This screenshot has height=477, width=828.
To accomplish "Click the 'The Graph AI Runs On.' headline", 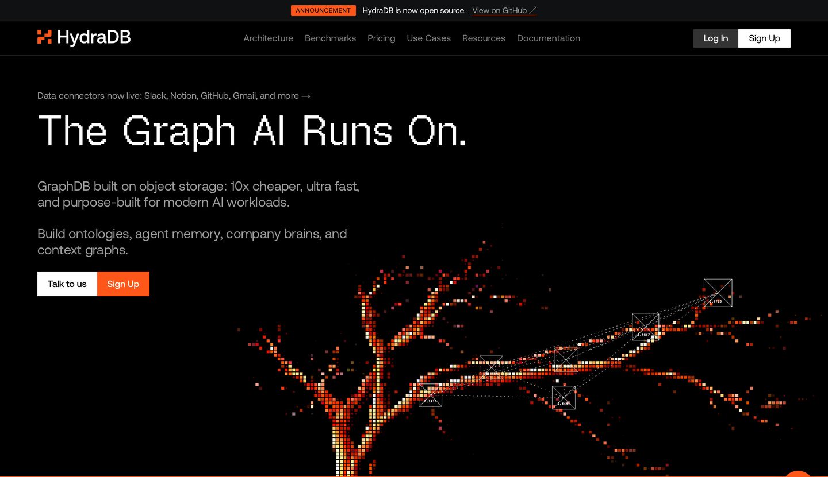I will [x=252, y=131].
